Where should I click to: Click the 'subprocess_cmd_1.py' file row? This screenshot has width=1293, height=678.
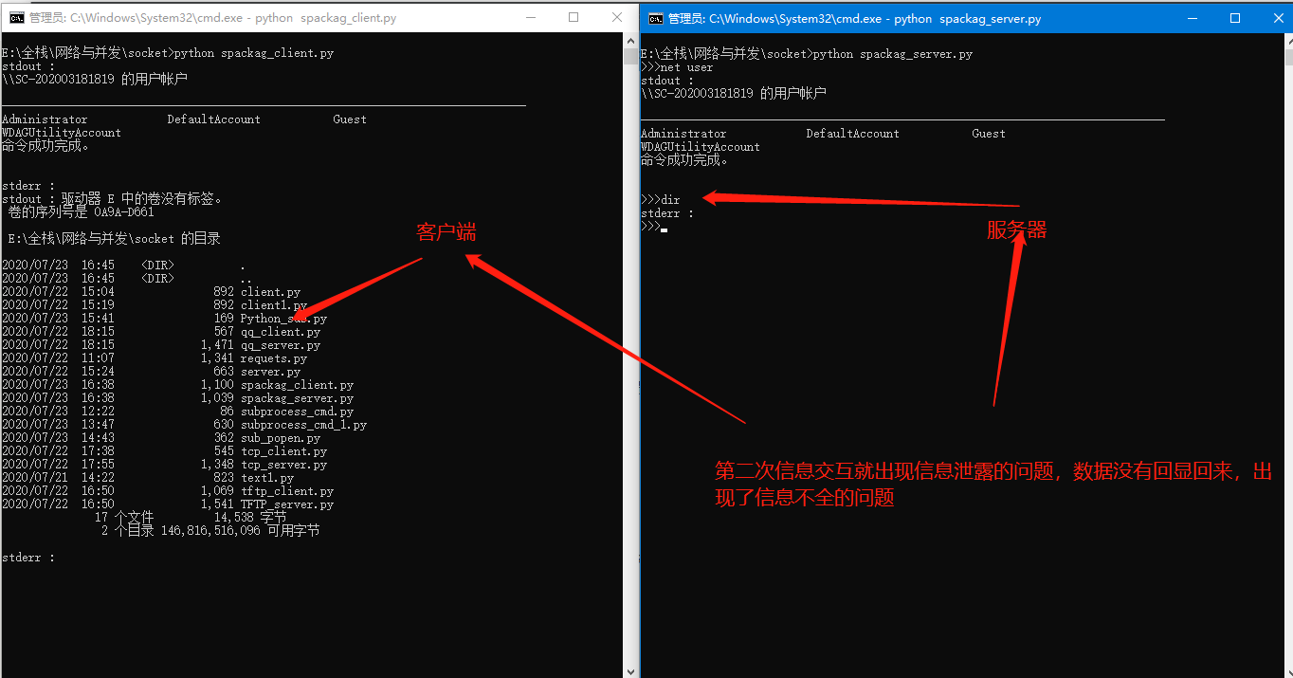pos(185,425)
